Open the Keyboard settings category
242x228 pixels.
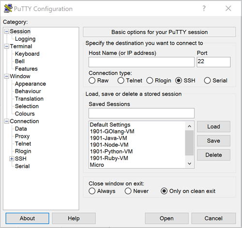pos(27,54)
